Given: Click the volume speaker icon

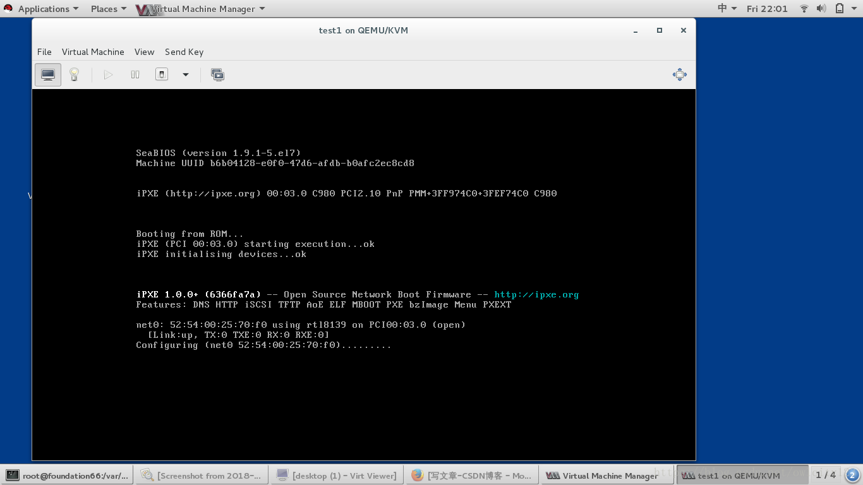Looking at the screenshot, I should pyautogui.click(x=821, y=9).
